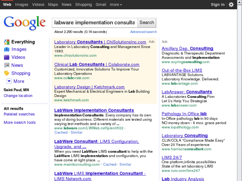Screen dimensions: 242x181
Task: Open Laboratory Consulting ad
Action: [x=185, y=136]
